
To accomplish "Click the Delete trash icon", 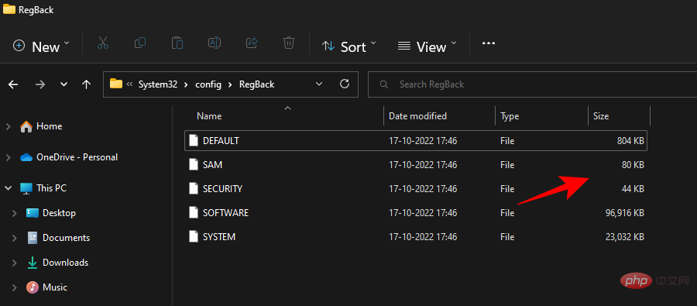I will 289,43.
